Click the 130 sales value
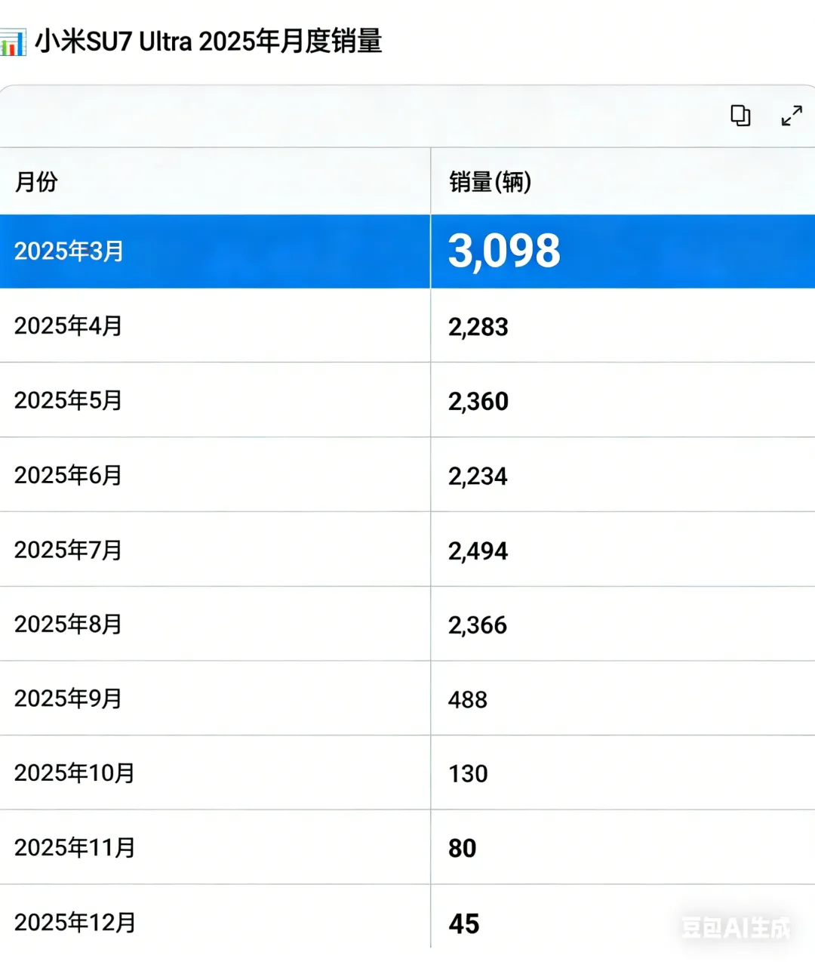 coord(468,774)
